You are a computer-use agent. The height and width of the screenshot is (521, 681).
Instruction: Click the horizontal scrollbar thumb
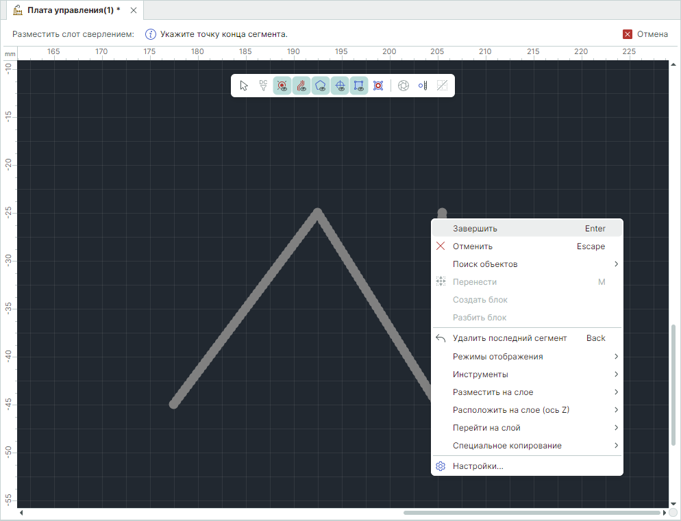point(531,512)
